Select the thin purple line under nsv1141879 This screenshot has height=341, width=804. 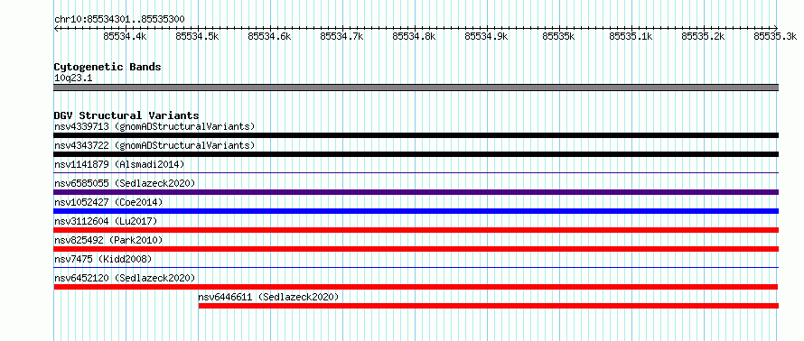416,173
